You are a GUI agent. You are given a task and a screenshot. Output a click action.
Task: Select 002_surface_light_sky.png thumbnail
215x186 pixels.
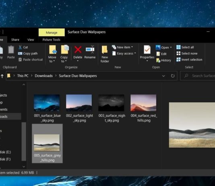pyautogui.click(x=79, y=103)
